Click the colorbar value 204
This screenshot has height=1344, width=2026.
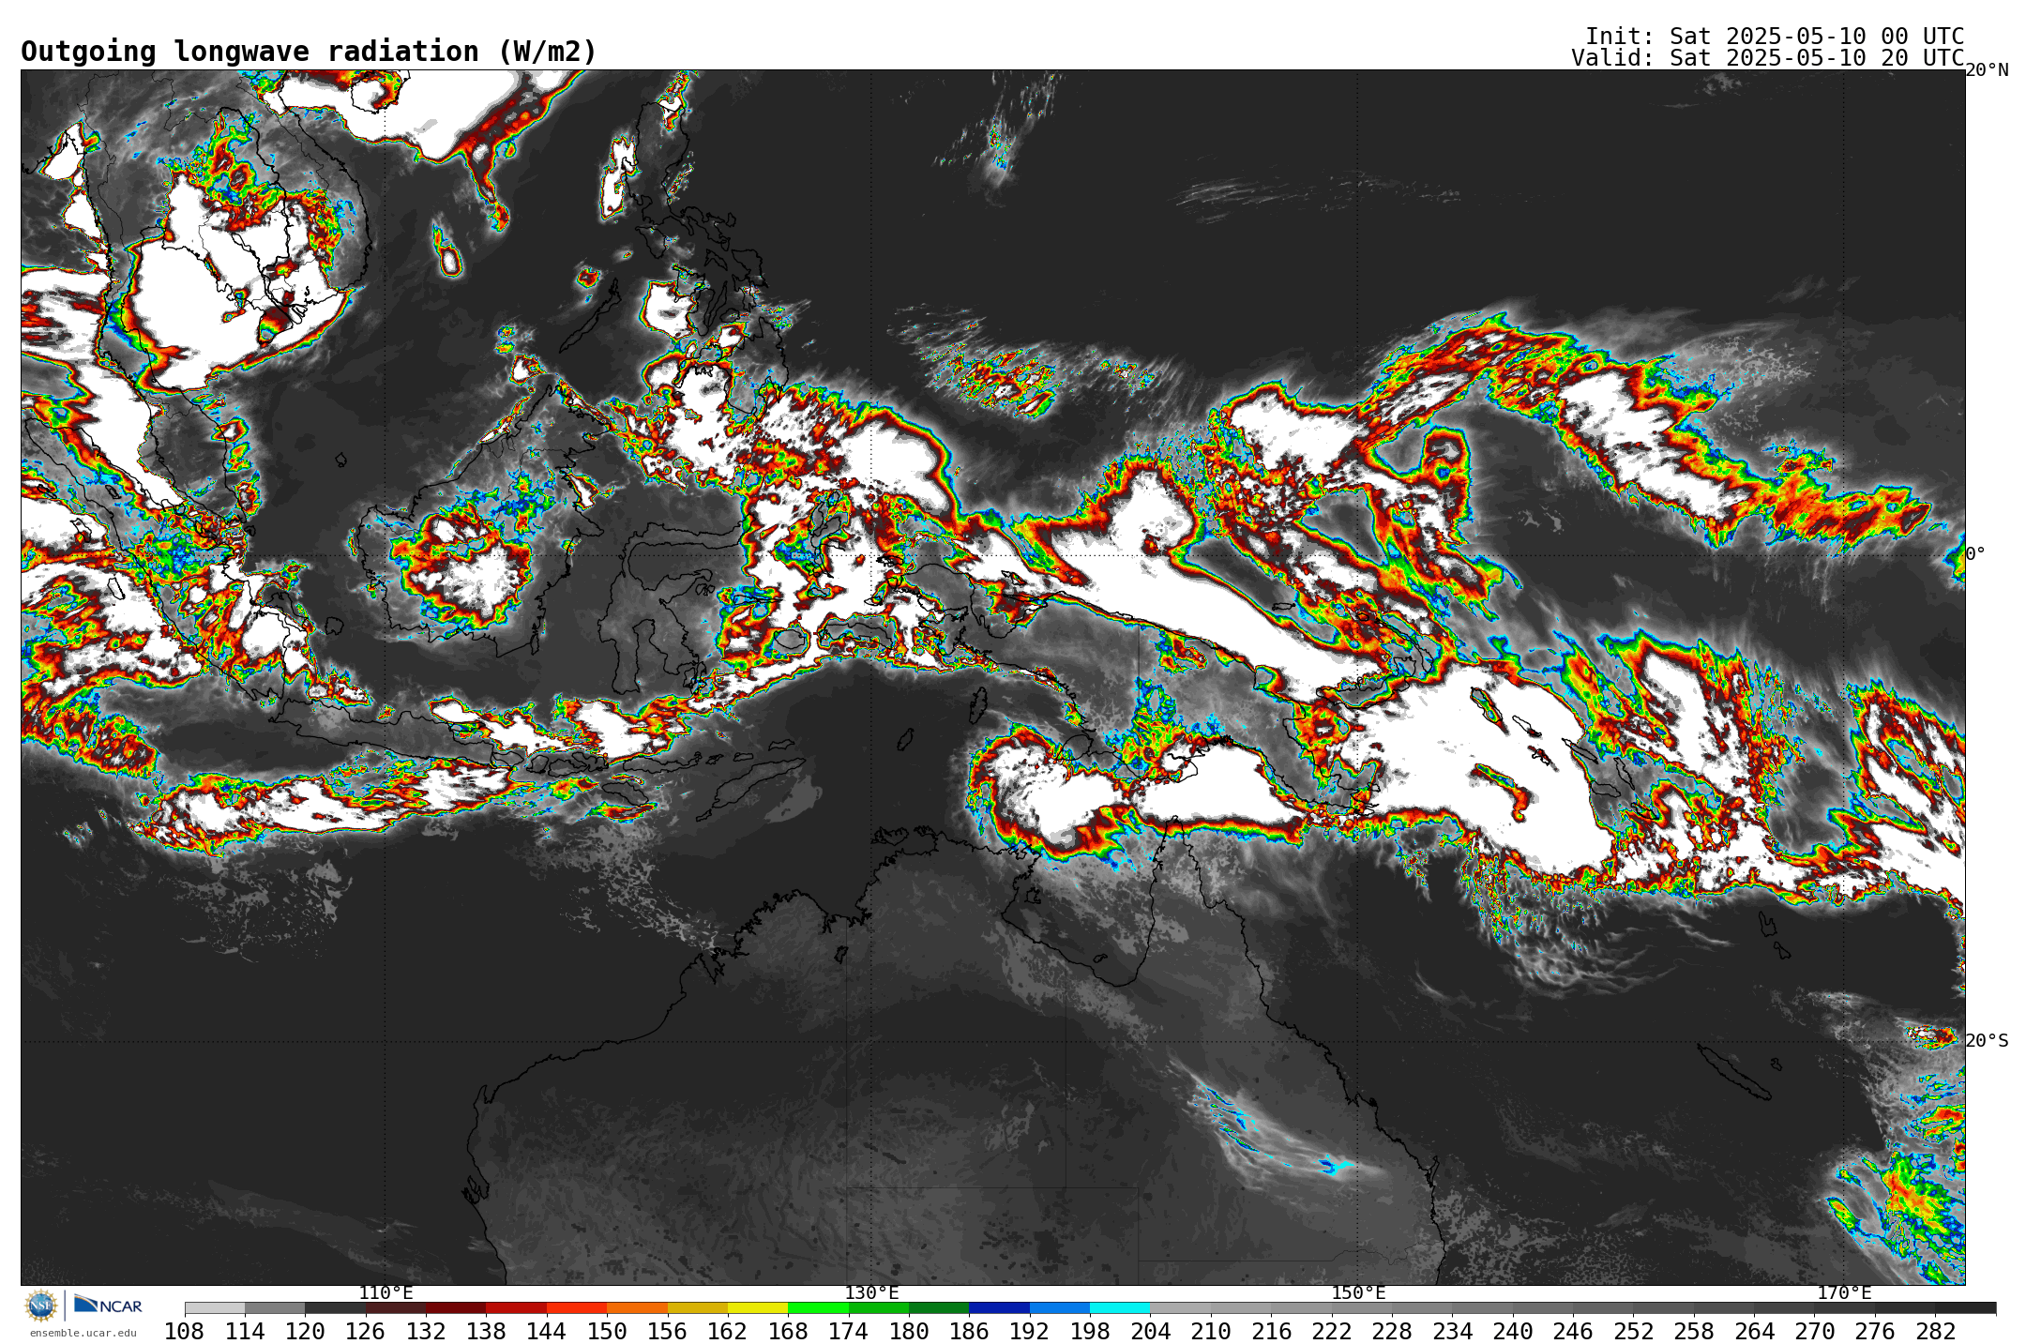click(x=1150, y=1332)
